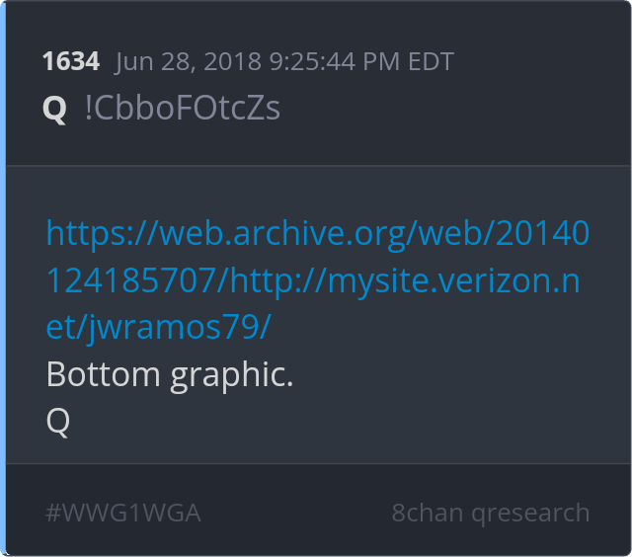Click the 9:25:44 PM time stamp

tap(335, 61)
